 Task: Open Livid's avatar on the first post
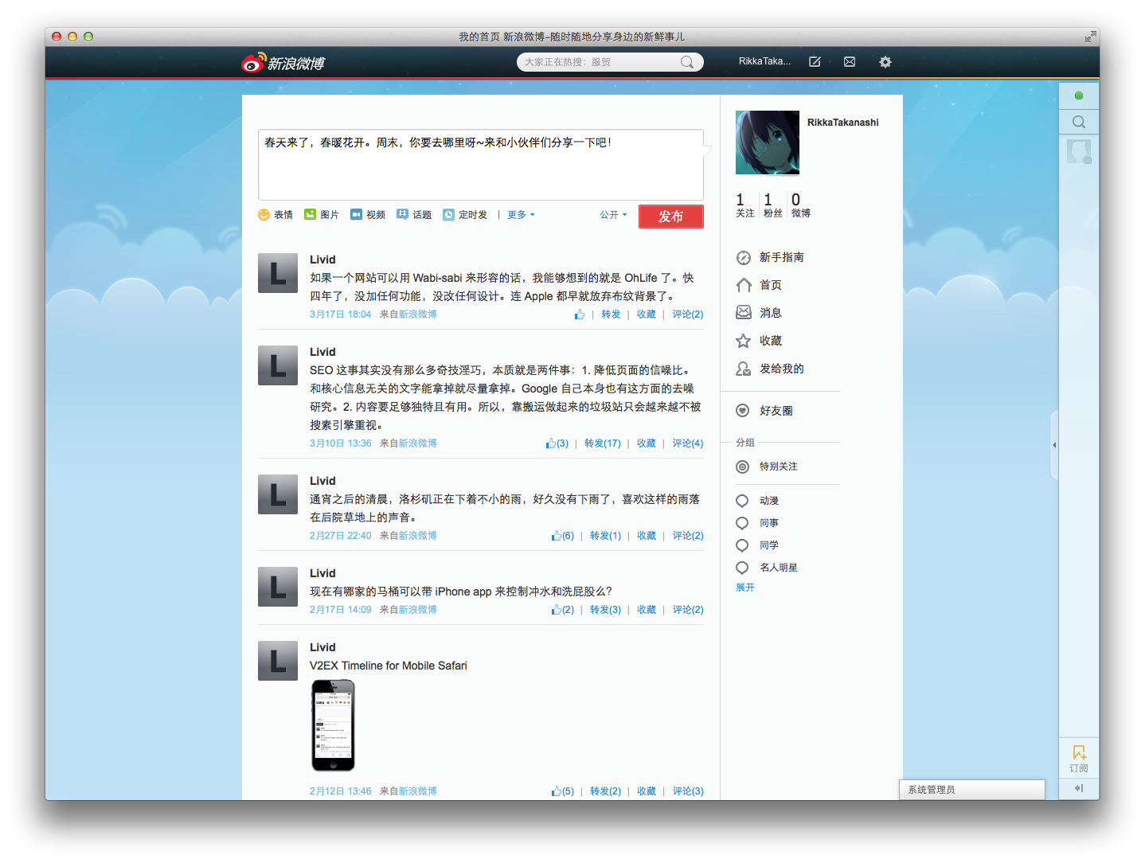coord(278,273)
